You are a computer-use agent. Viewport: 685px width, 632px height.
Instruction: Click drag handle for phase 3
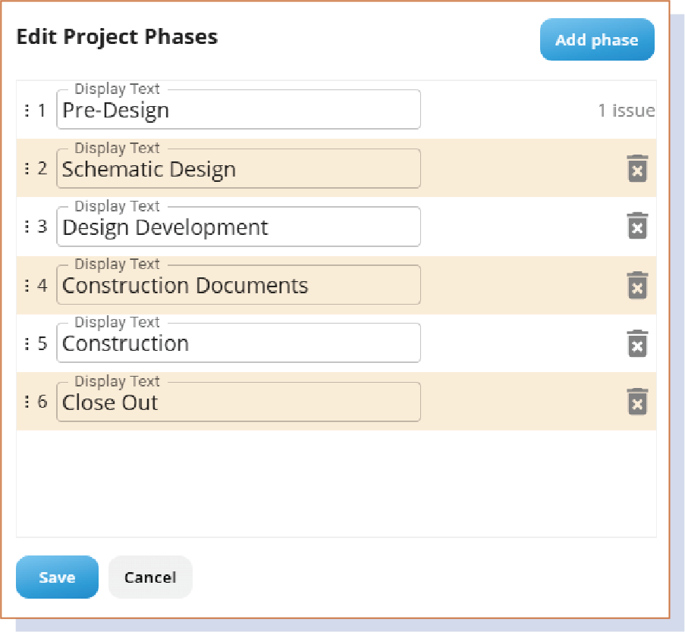27,227
